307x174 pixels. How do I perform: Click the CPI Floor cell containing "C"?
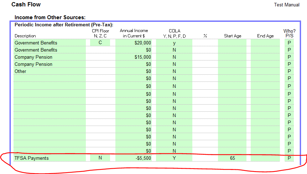100,43
